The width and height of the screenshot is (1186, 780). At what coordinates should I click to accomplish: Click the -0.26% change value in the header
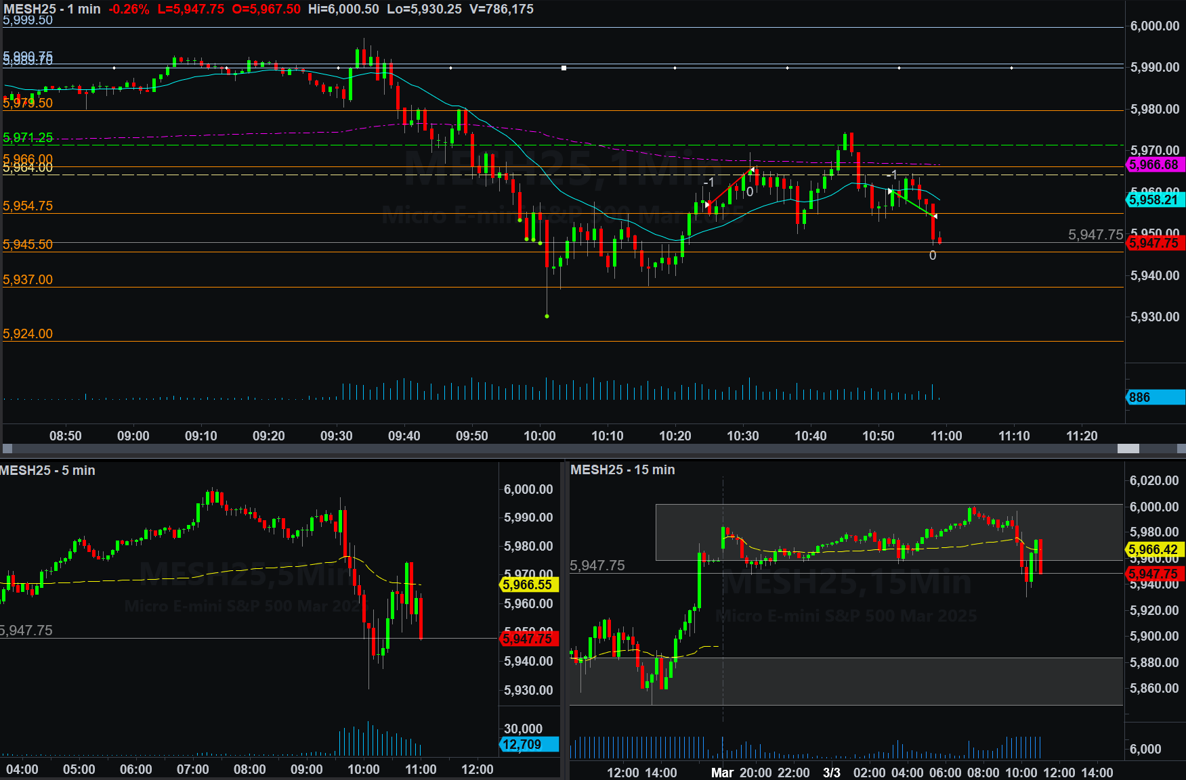coord(129,9)
